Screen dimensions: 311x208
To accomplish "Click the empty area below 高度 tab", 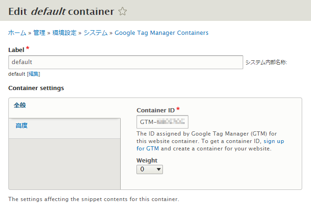I will [65, 164].
